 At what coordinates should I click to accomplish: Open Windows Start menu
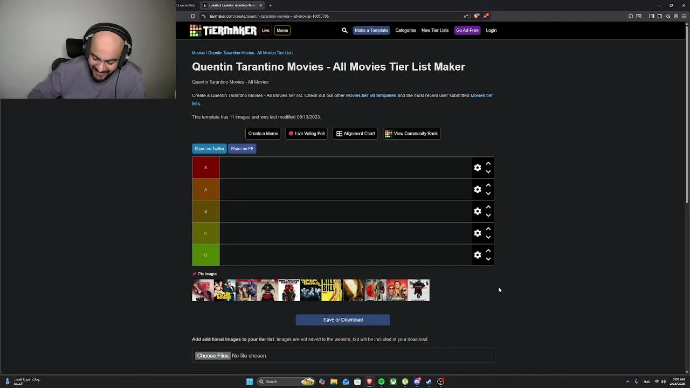click(250, 382)
